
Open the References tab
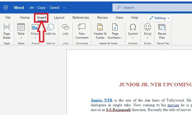click(81, 17)
